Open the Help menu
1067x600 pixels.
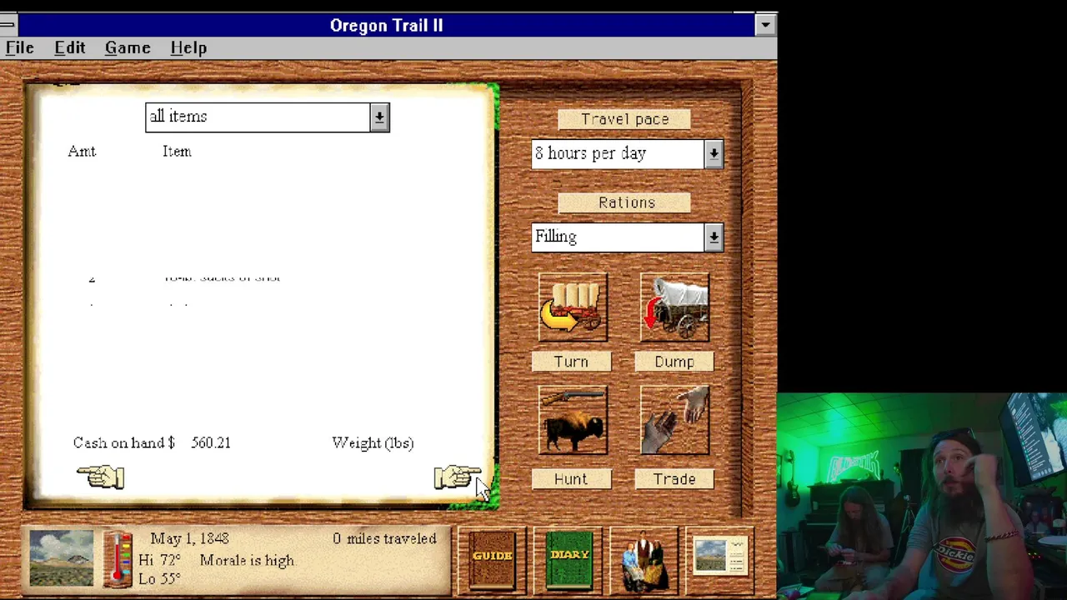(188, 48)
